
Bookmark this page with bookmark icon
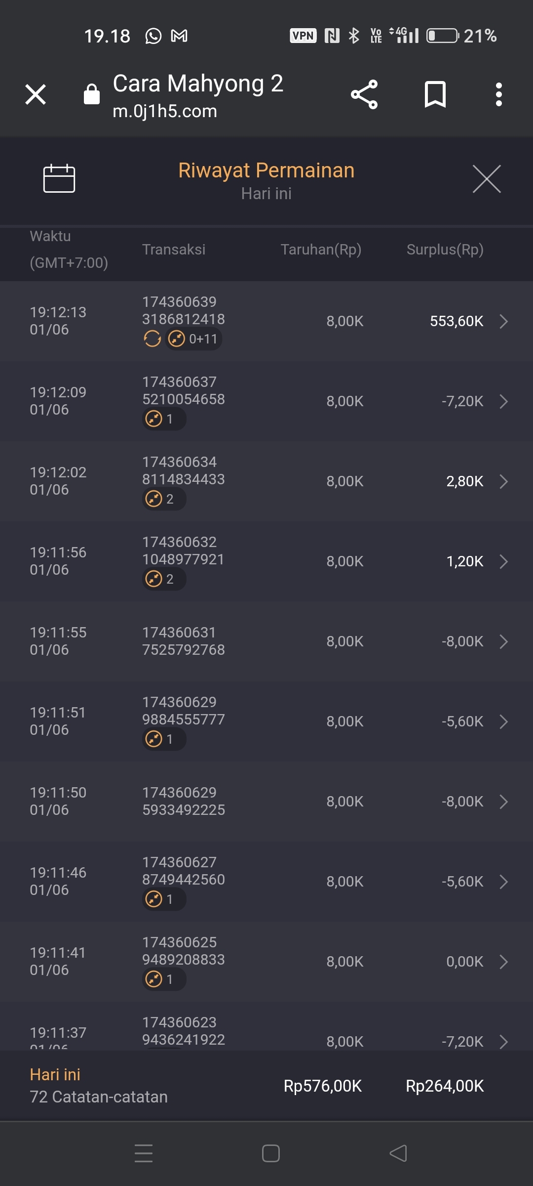click(435, 94)
